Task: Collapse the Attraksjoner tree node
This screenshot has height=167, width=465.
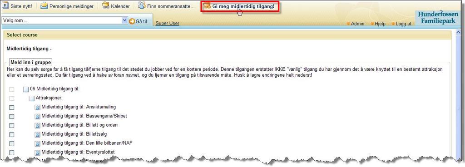Action: (31, 98)
